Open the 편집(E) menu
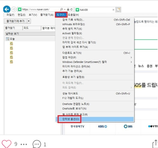Viewport: 158px width, 148px height. [x=21, y=15]
